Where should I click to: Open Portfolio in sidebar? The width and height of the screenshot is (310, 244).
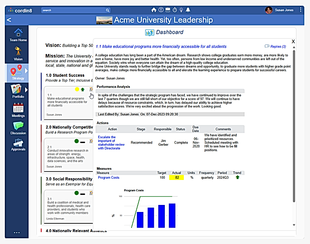(x=18, y=91)
